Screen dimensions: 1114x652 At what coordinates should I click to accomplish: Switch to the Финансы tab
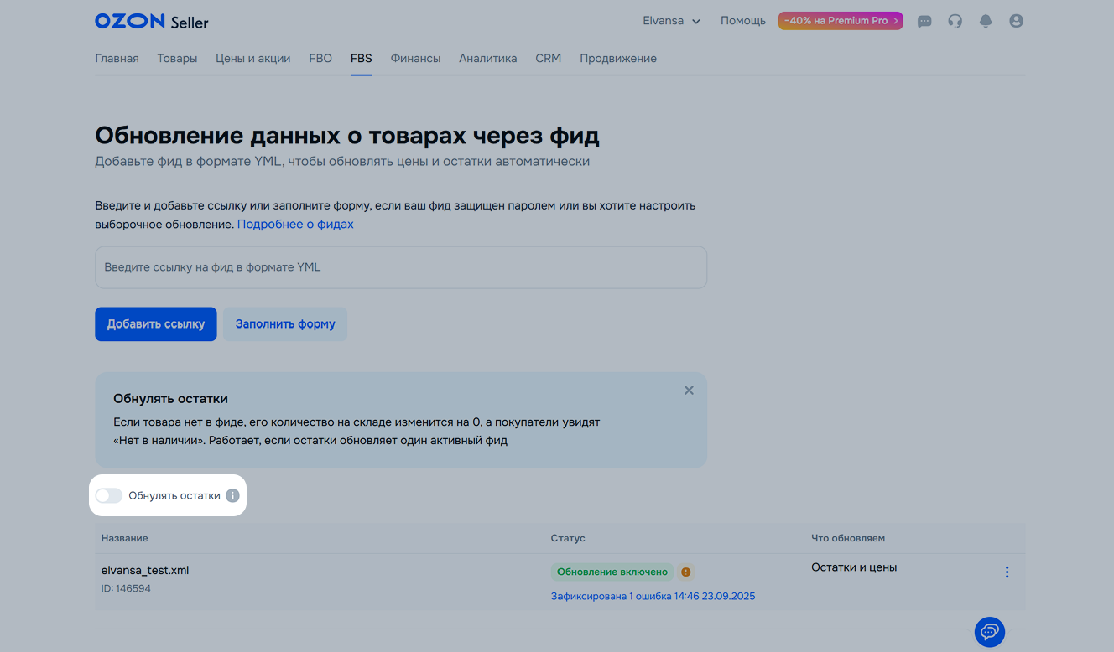point(415,59)
